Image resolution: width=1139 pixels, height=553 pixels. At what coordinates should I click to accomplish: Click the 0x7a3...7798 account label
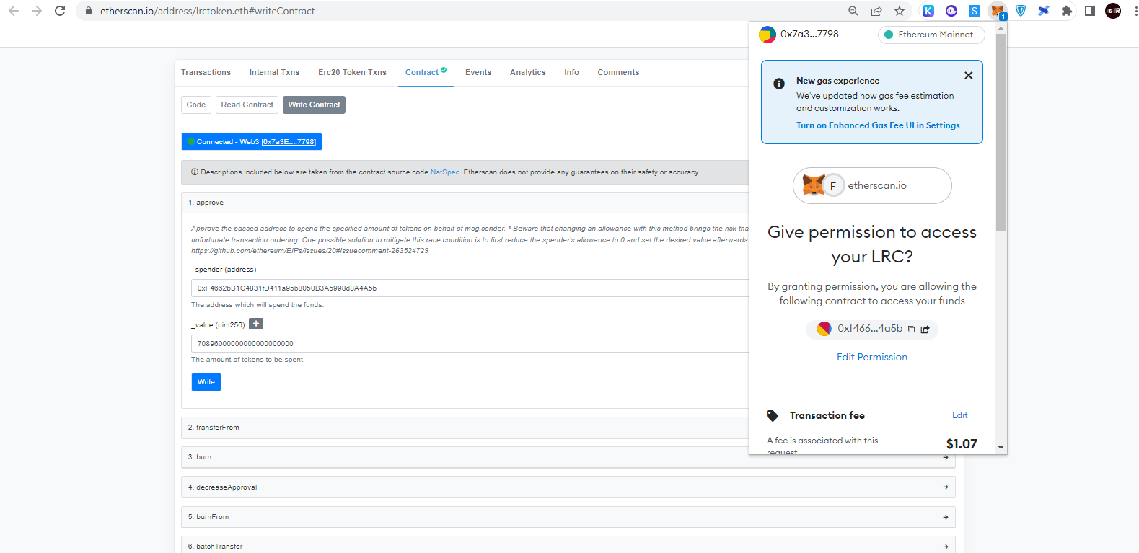click(x=809, y=34)
